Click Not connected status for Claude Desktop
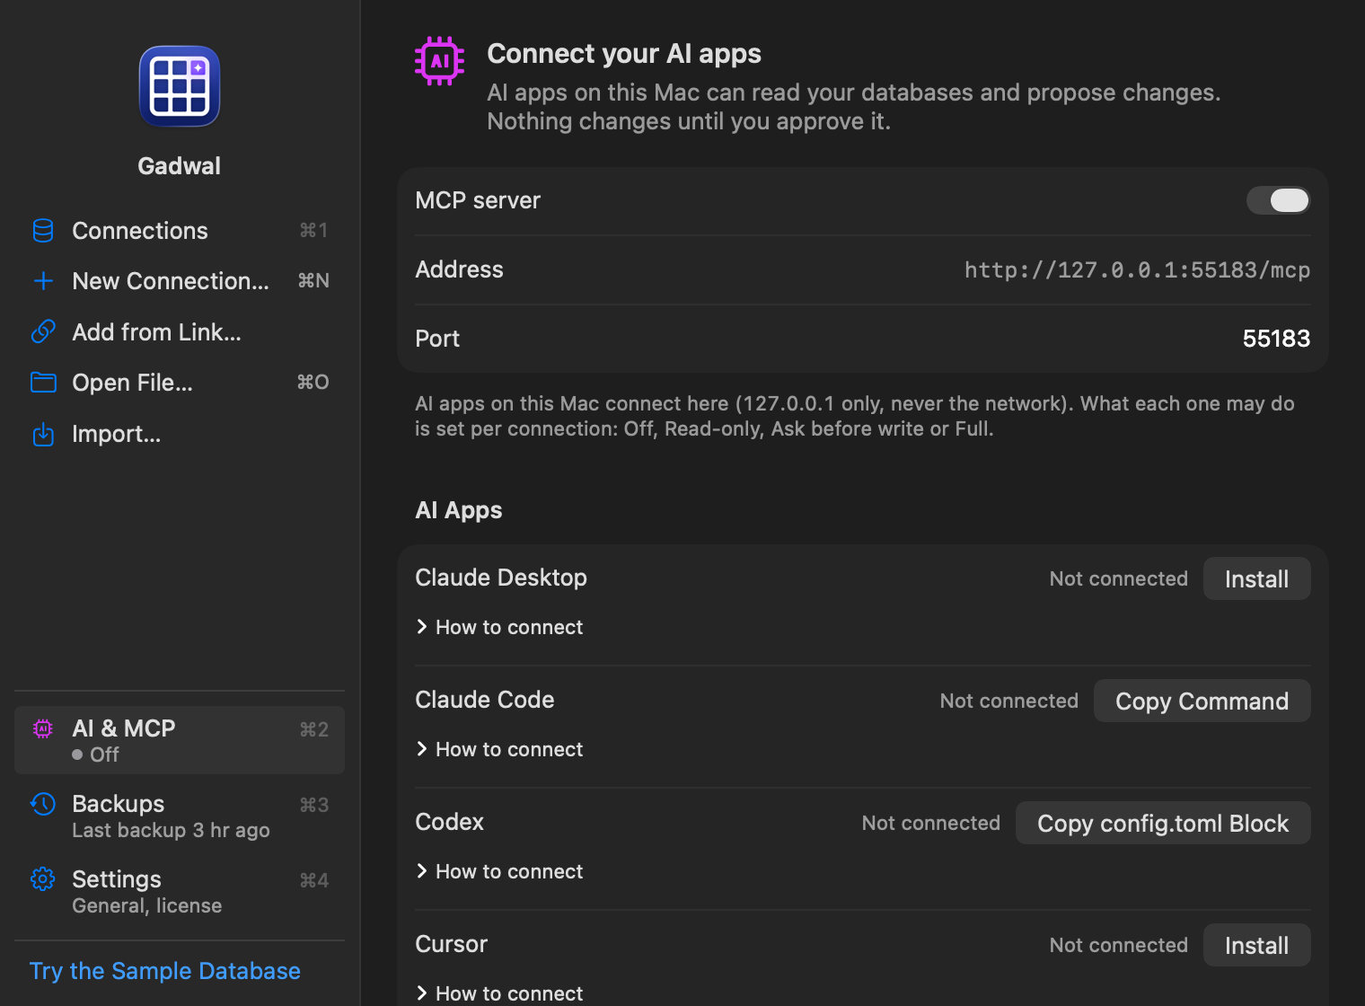The image size is (1365, 1006). point(1118,578)
